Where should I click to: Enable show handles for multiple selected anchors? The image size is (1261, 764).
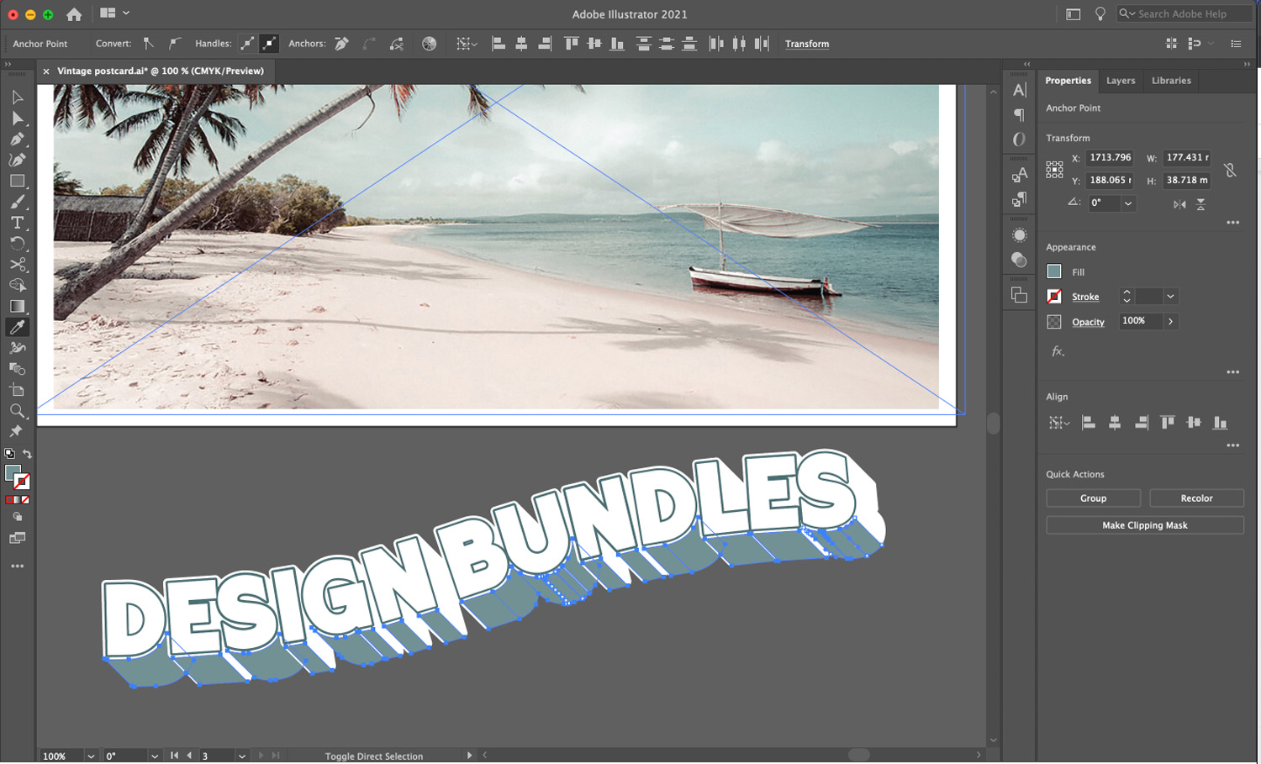coord(247,44)
